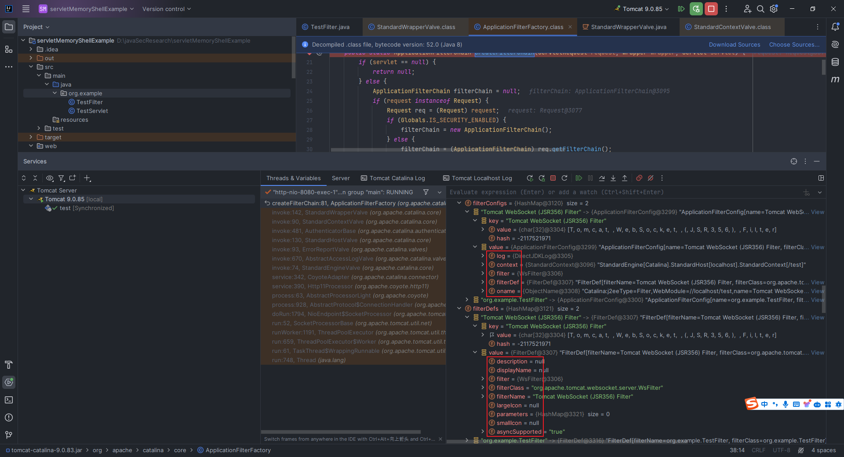Click Step Out in debug toolbar
This screenshot has height=457, width=844.
[625, 178]
